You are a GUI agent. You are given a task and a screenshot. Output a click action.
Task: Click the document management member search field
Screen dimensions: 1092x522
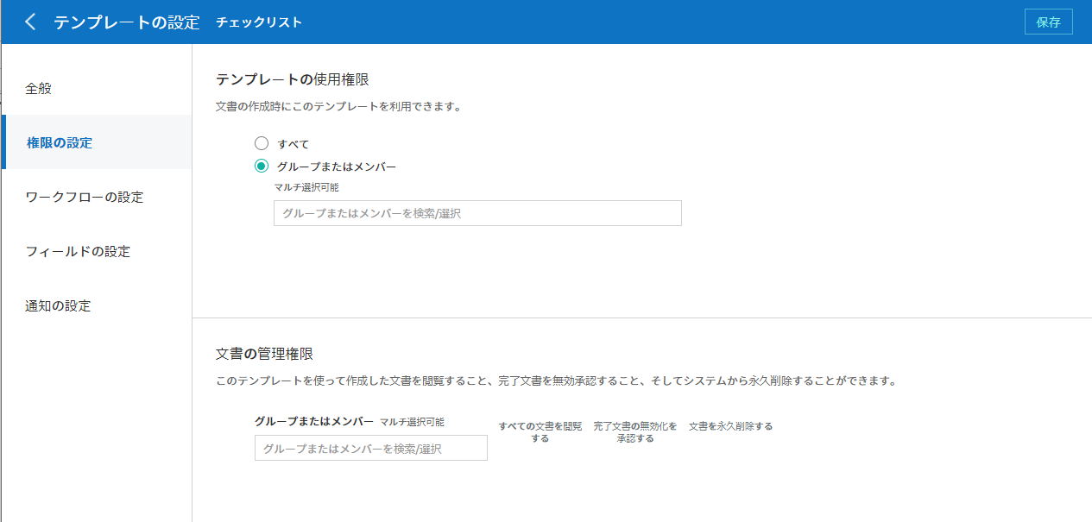pyautogui.click(x=371, y=448)
